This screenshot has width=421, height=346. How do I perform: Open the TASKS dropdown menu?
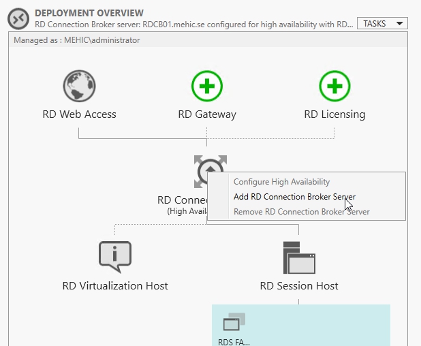(x=382, y=23)
